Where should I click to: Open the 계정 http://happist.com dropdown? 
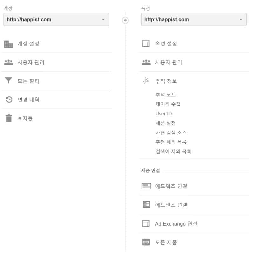point(56,19)
